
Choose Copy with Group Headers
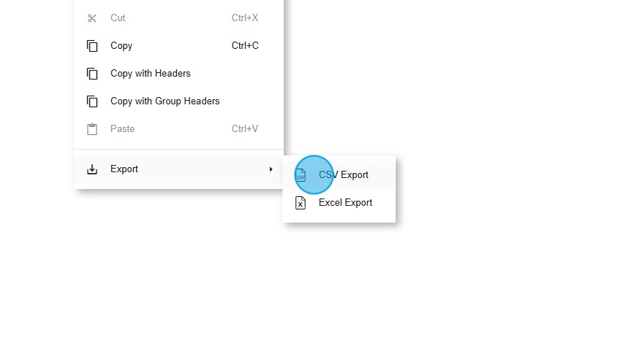178,101
